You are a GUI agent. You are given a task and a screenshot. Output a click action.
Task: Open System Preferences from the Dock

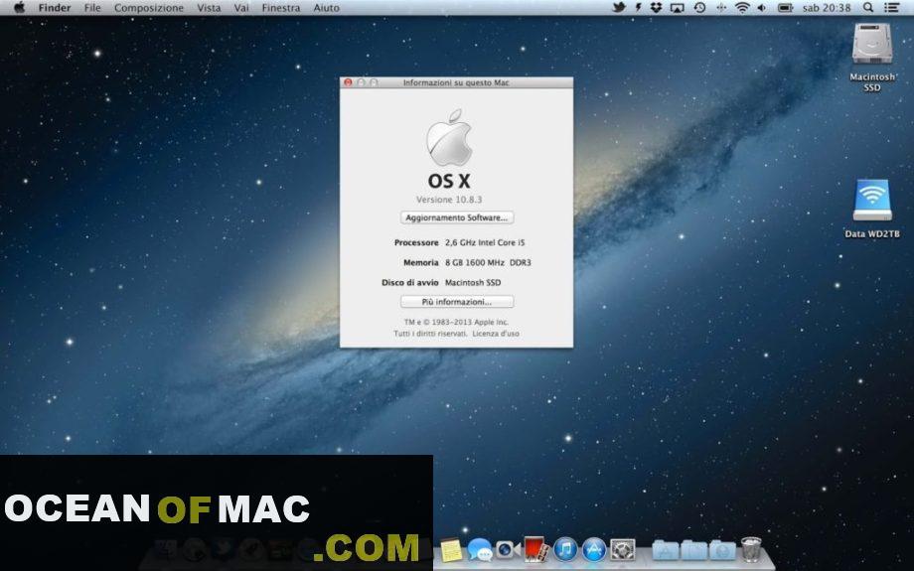[x=622, y=550]
